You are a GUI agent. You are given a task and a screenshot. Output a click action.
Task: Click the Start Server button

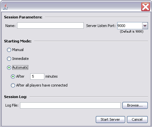click(110, 119)
